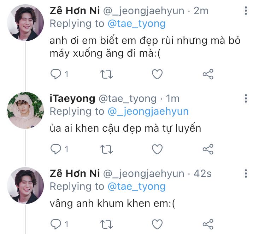Share iTaeyong's tweet
265x234 pixels.
(x=208, y=149)
